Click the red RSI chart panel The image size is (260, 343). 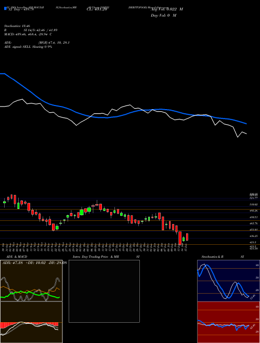(228, 322)
